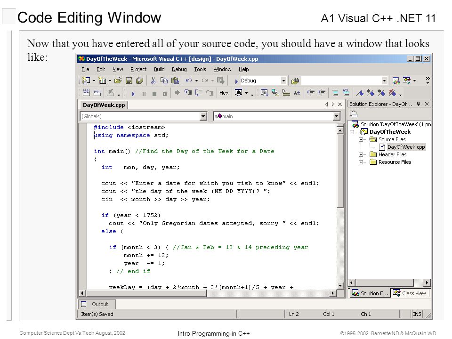The width and height of the screenshot is (452, 339).
Task: Open the Edit menu
Action: pos(101,69)
